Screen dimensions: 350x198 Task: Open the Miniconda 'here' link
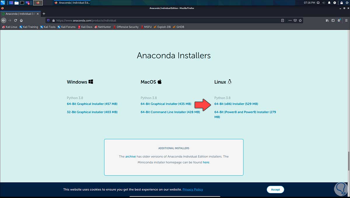(206, 162)
